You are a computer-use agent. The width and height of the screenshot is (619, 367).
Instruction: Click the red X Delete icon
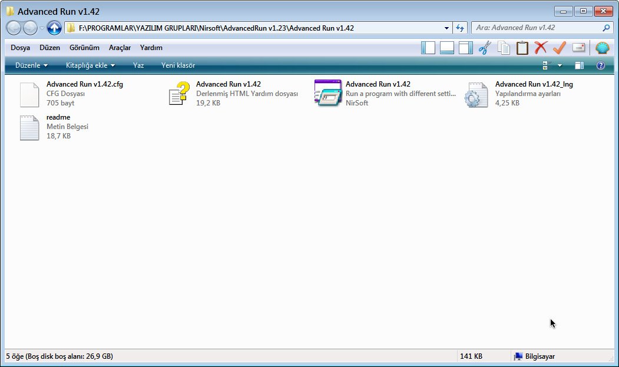(x=541, y=48)
